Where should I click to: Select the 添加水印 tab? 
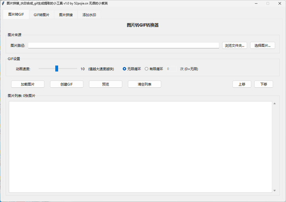89,15
